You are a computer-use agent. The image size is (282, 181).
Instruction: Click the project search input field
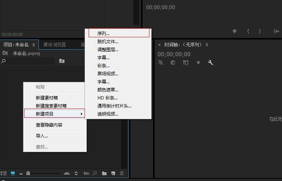[29, 61]
